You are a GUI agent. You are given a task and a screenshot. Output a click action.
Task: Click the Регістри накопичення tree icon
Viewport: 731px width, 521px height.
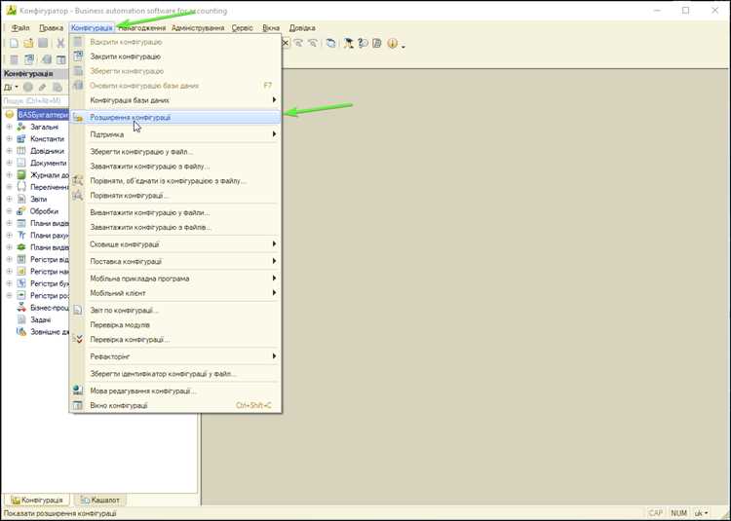coord(21,272)
